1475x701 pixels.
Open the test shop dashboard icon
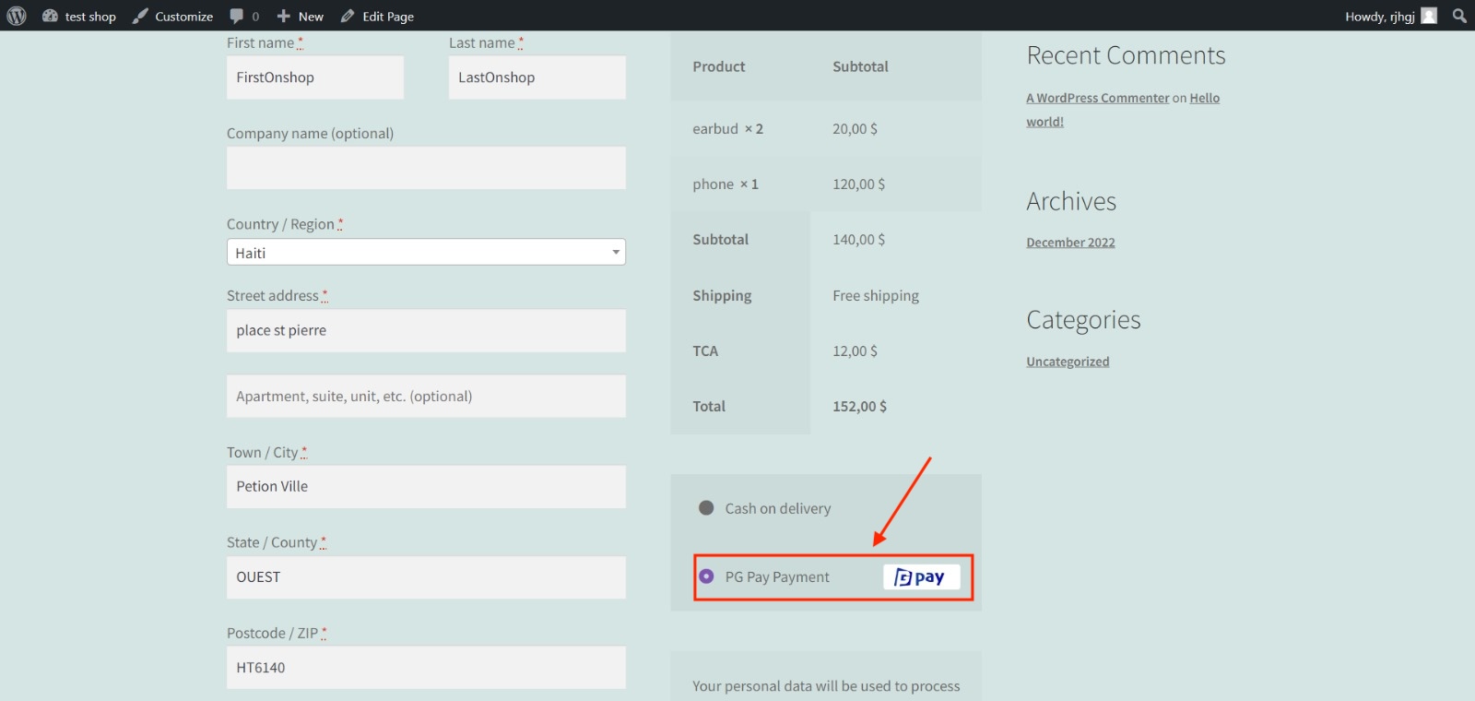(x=50, y=16)
